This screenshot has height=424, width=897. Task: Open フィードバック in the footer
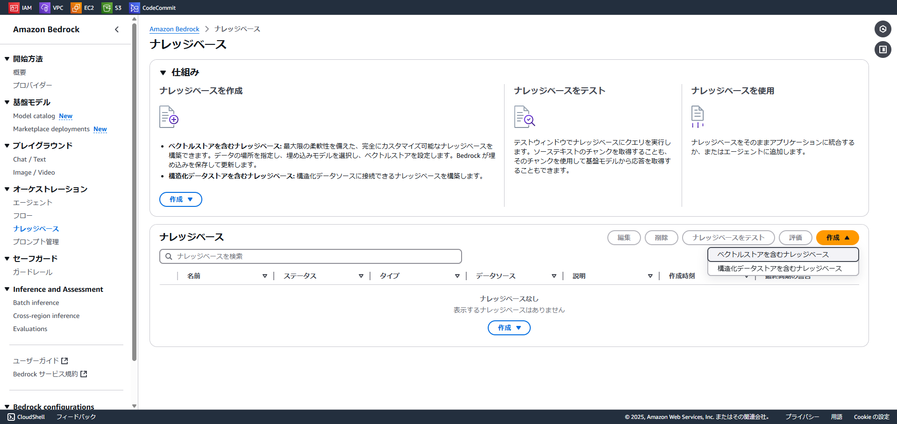coord(76,417)
